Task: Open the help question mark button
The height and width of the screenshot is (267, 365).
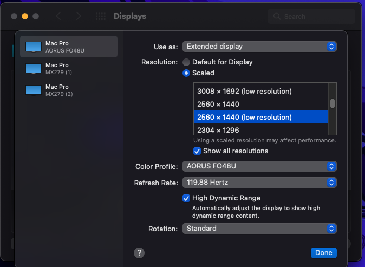Action: click(x=139, y=252)
